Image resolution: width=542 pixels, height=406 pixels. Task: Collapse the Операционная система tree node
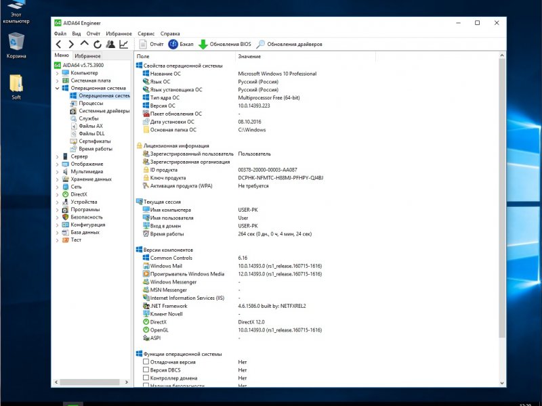pos(58,88)
